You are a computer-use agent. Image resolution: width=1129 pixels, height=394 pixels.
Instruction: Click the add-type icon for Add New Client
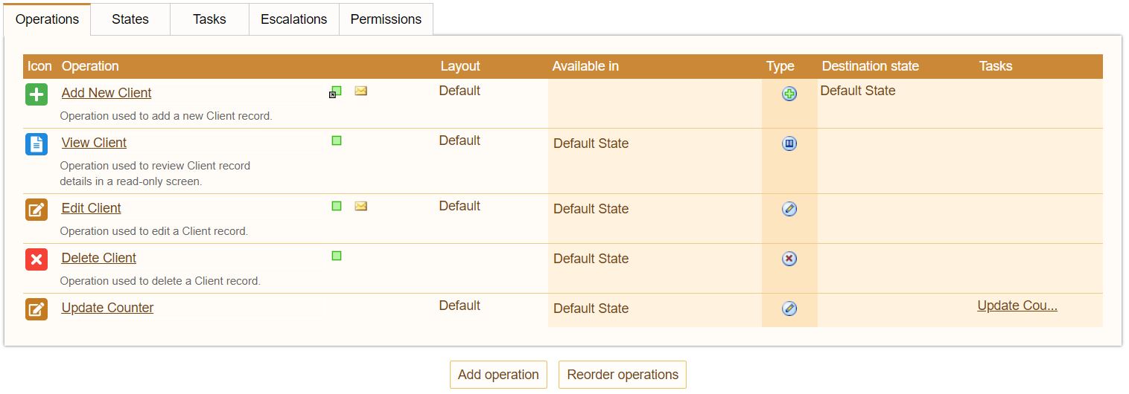[x=789, y=94]
